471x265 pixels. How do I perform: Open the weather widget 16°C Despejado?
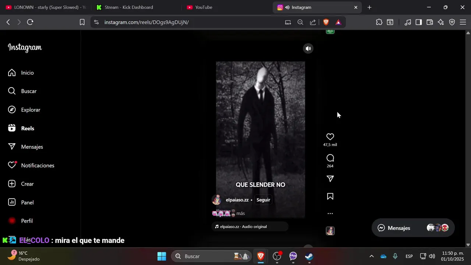tap(23, 256)
